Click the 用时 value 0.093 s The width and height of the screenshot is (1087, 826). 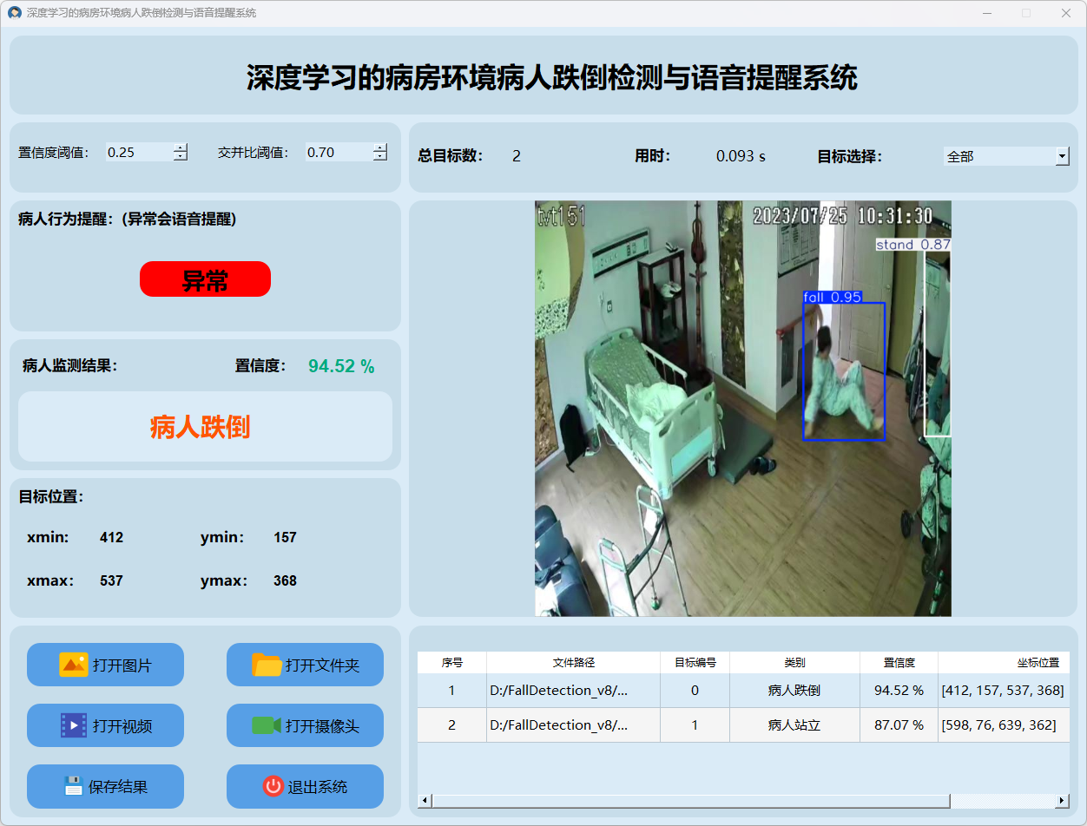(x=741, y=156)
